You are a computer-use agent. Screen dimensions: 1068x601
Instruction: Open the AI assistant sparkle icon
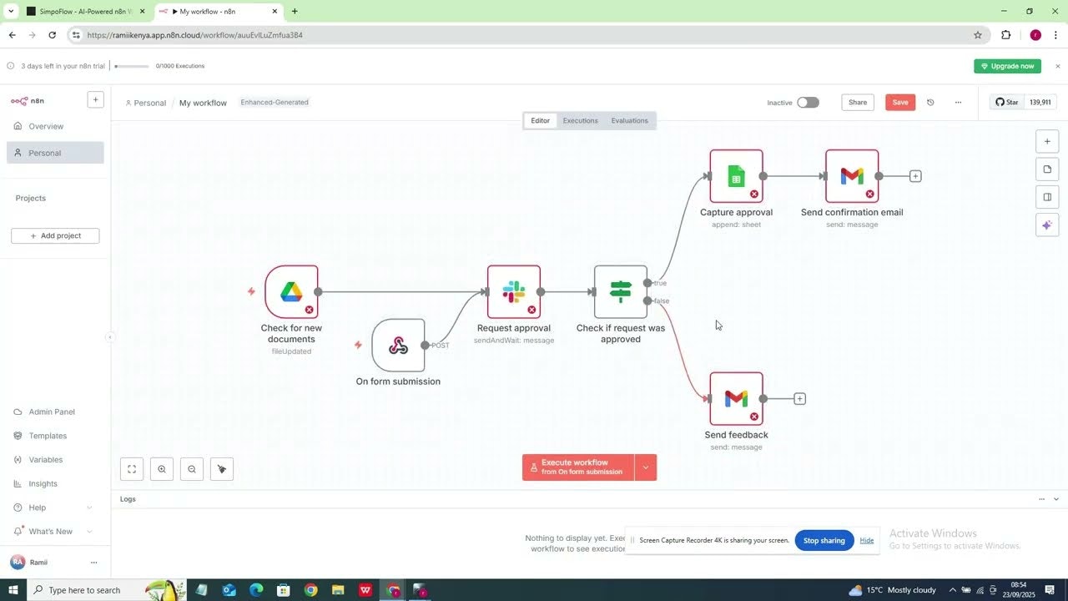[1047, 225]
